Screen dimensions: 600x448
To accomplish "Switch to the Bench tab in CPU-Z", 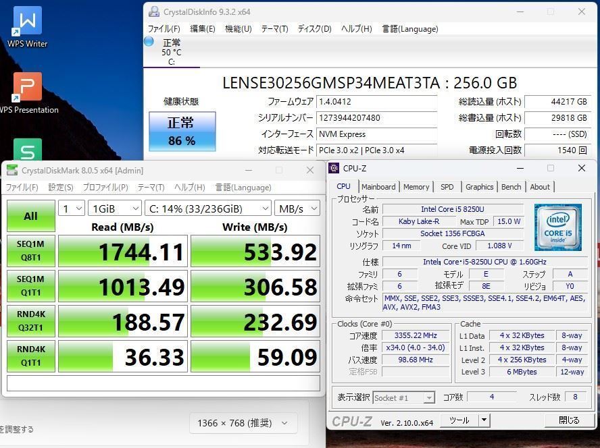I will (x=511, y=187).
